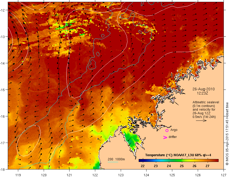
Task: Click the latitude axis label '-17'
Action: coord(3,143)
